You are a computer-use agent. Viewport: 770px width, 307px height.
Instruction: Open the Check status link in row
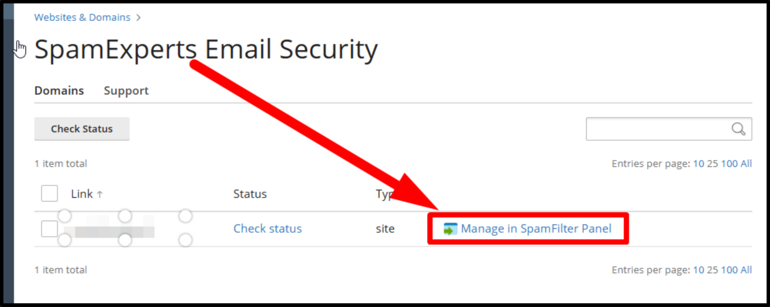pyautogui.click(x=268, y=228)
